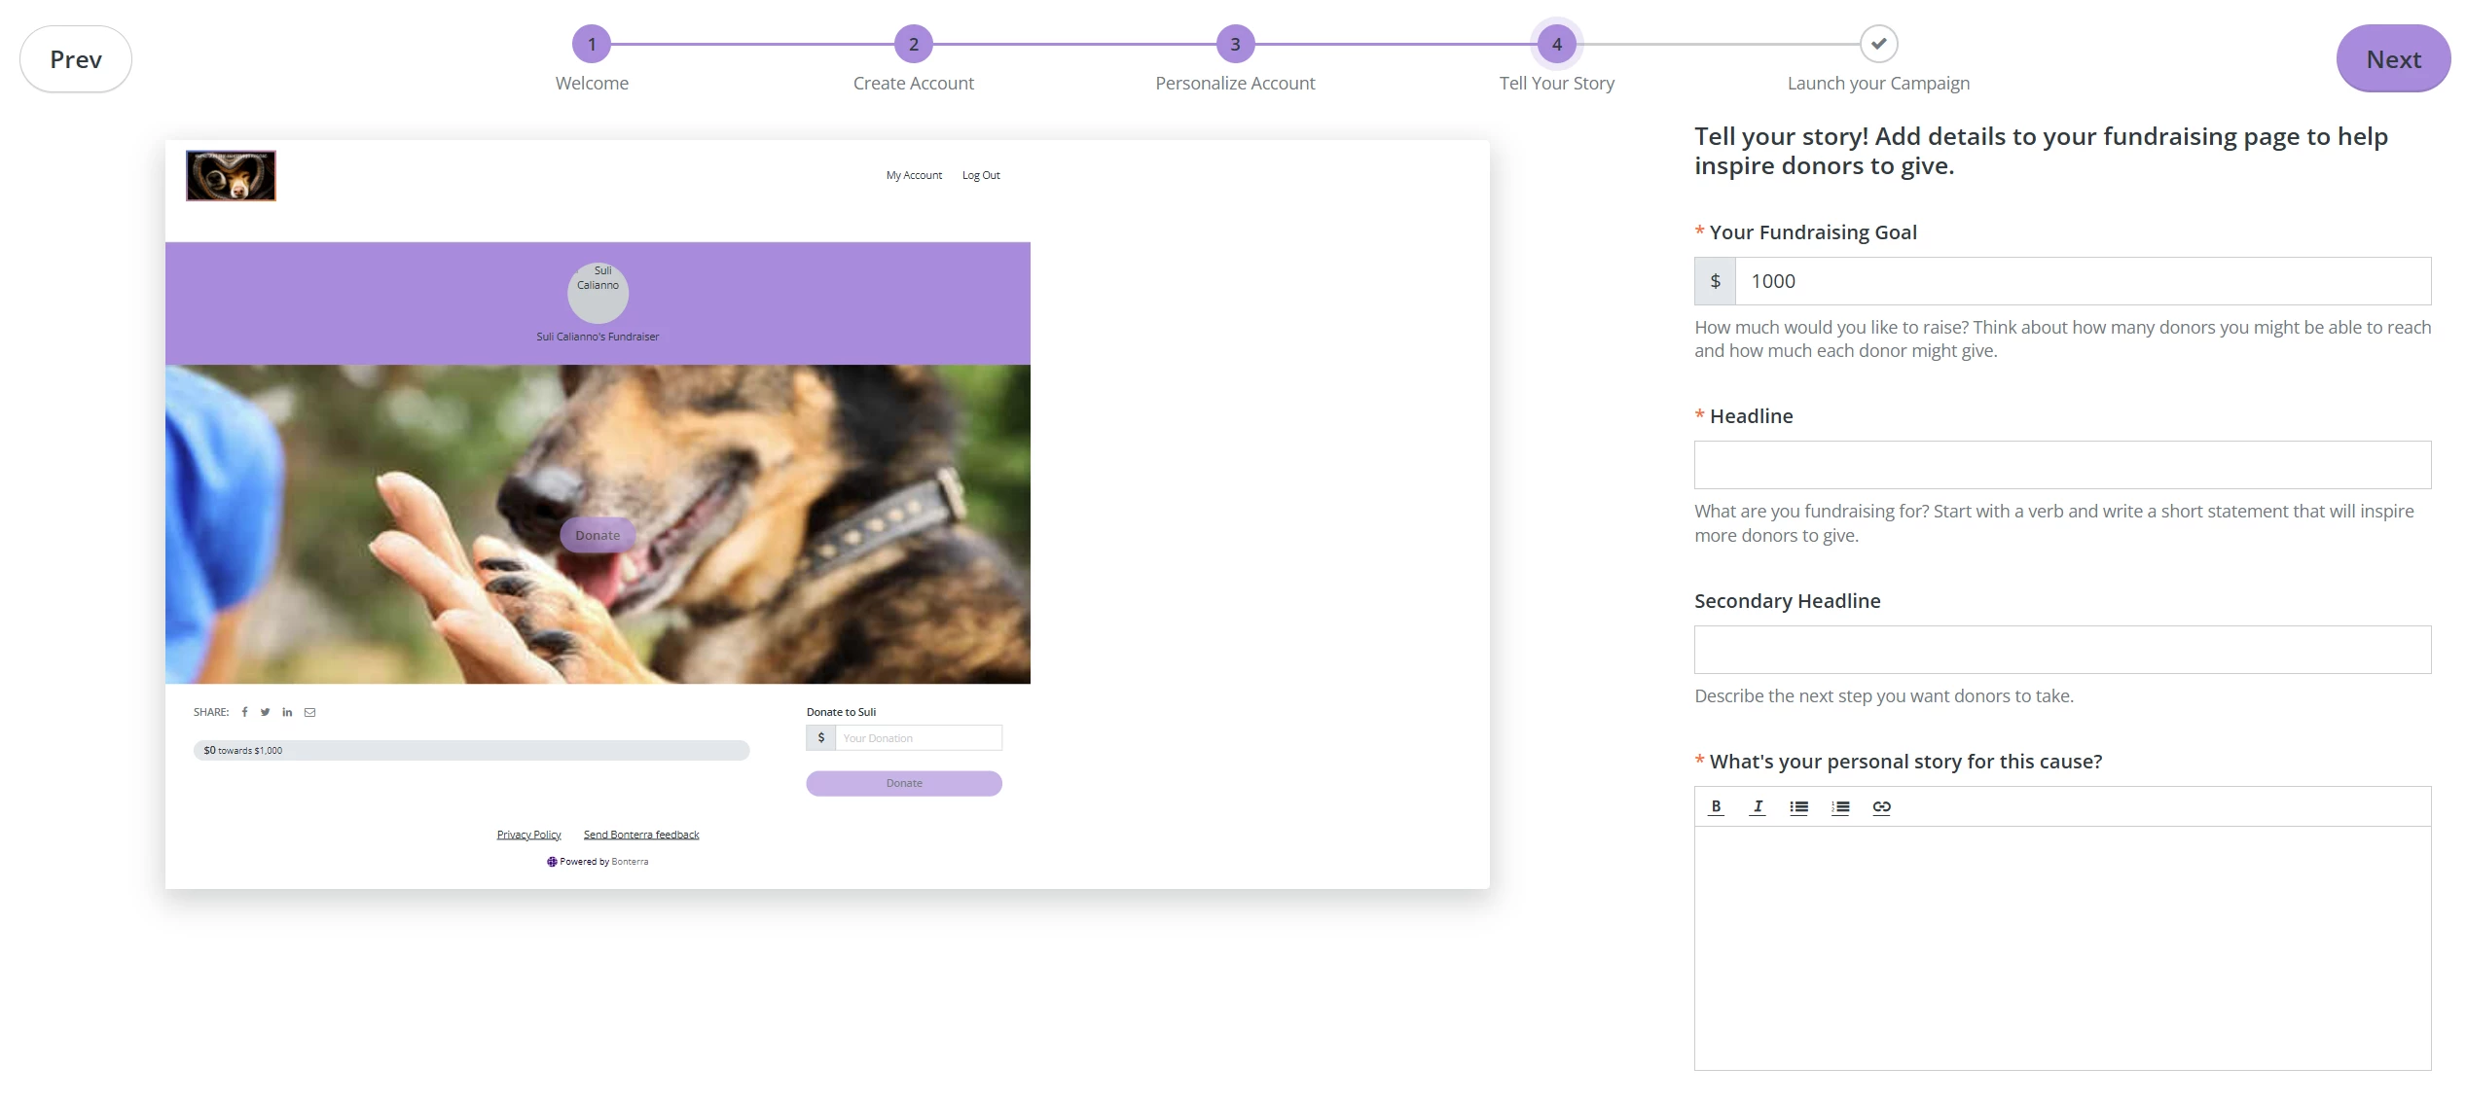Apply bold formatting in the story editor
The image size is (2466, 1103).
(1717, 806)
